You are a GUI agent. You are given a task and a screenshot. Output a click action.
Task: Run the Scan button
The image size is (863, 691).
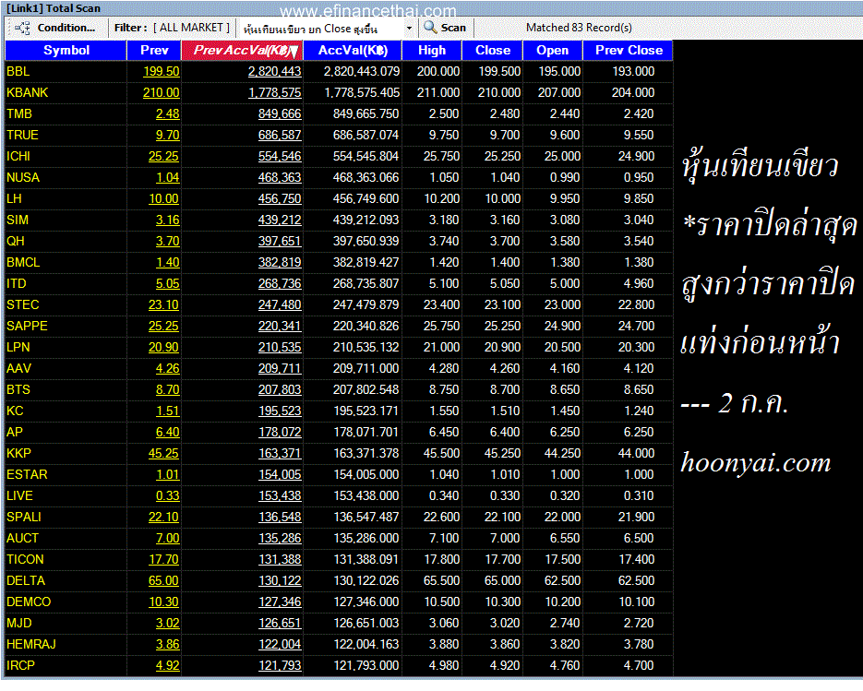pyautogui.click(x=453, y=28)
